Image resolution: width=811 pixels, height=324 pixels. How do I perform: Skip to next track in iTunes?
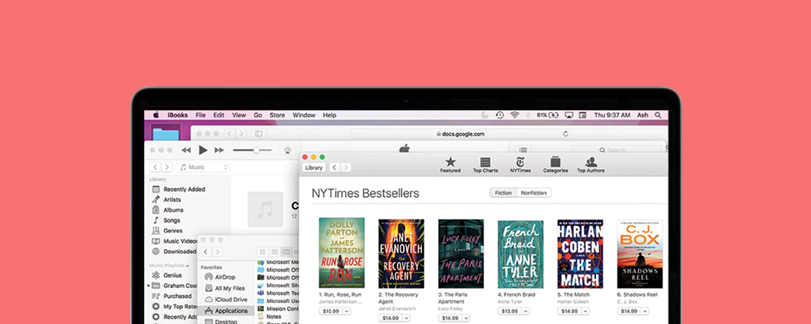(x=219, y=150)
